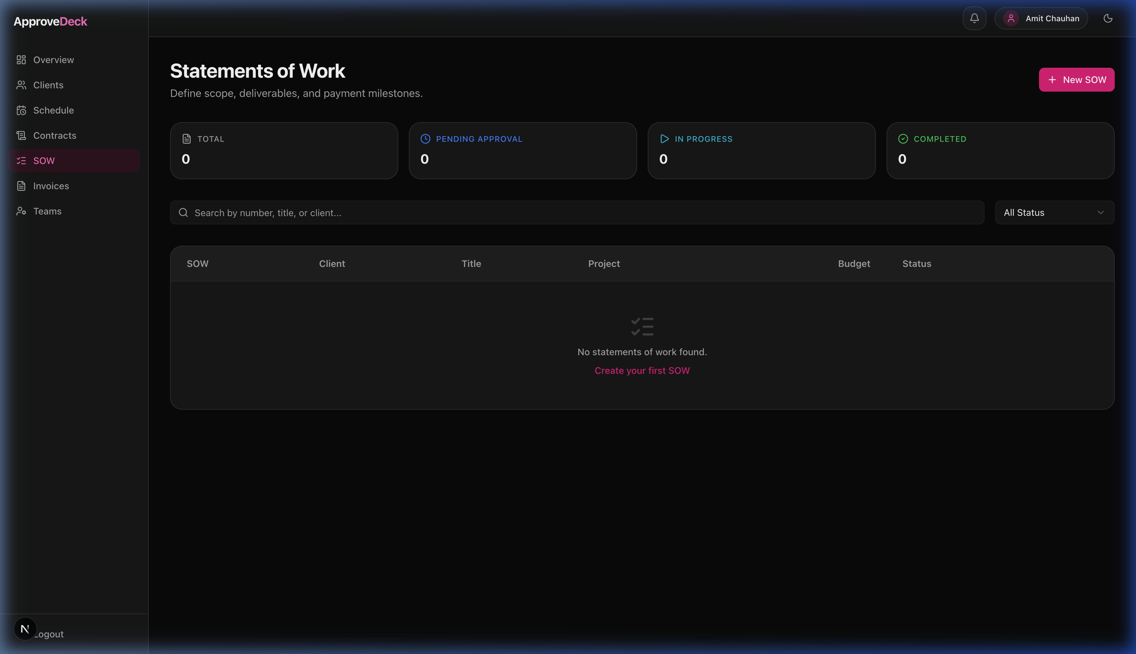Screen dimensions: 1136x654
Task: Click the New SOW button
Action: click(1076, 79)
